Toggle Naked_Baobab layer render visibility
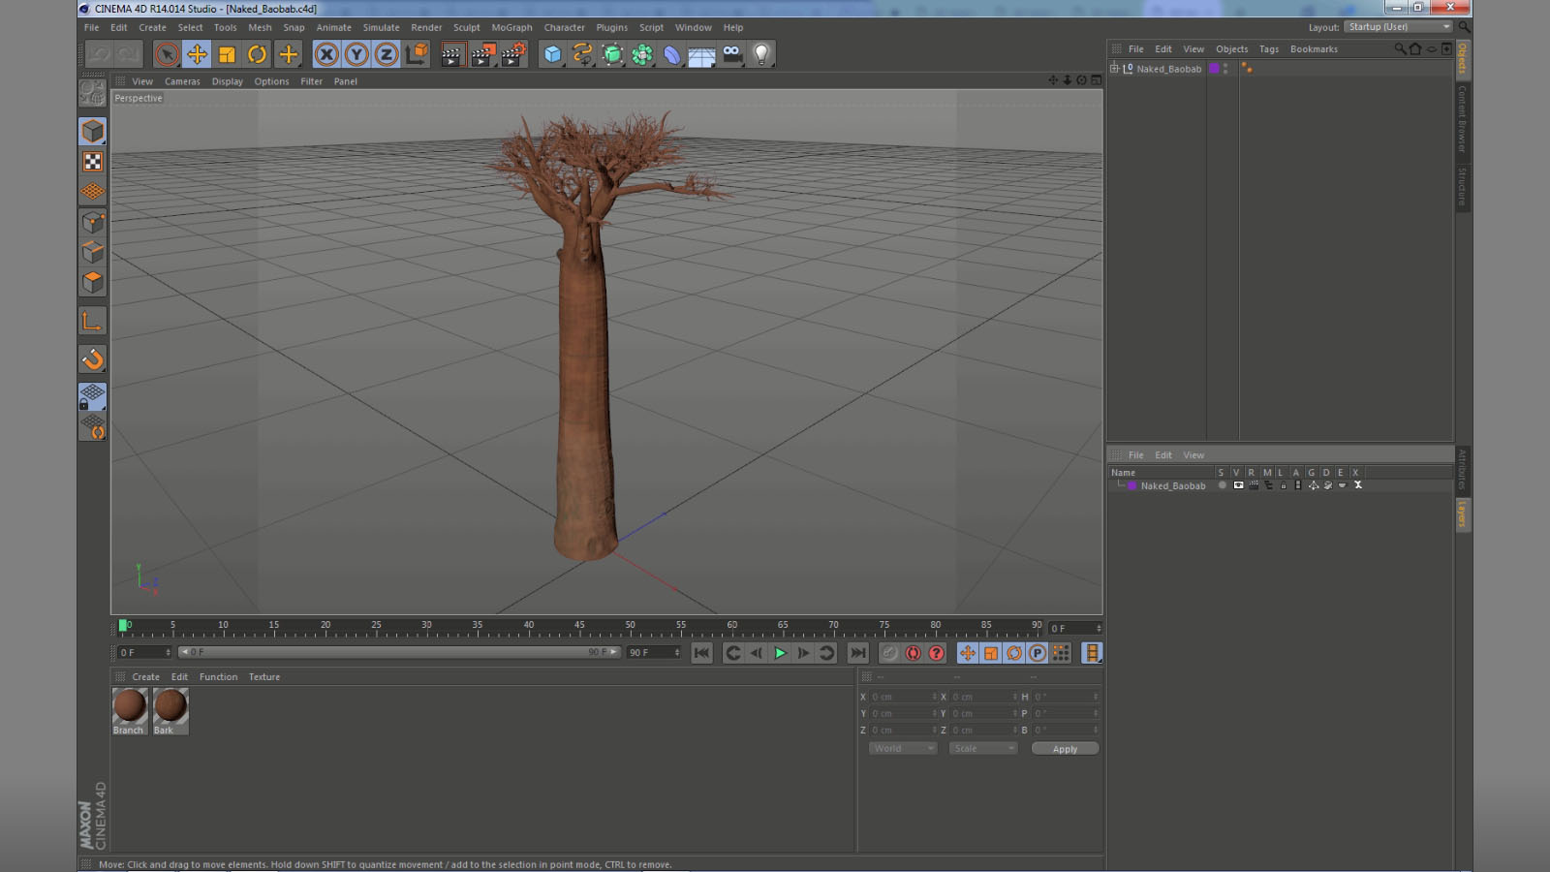 (x=1254, y=485)
